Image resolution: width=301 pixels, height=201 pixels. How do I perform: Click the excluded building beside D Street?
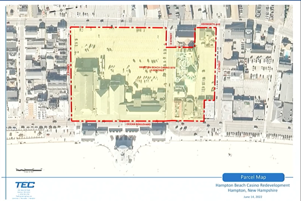click(185, 36)
